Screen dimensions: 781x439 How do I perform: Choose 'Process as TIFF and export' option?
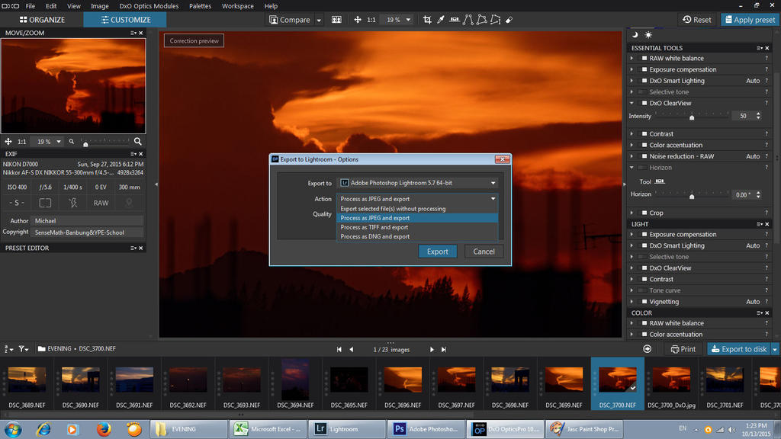point(374,227)
